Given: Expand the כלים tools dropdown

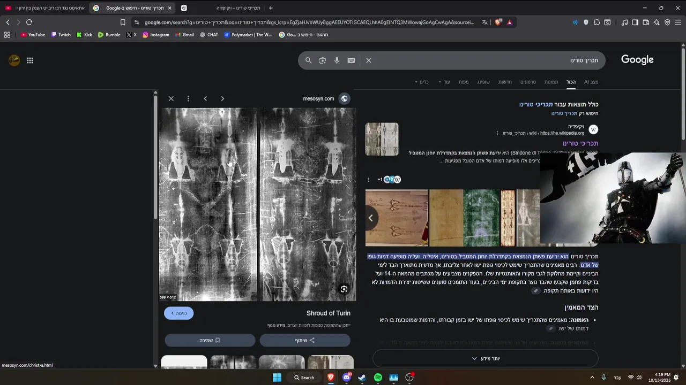Looking at the screenshot, I should coord(422,82).
